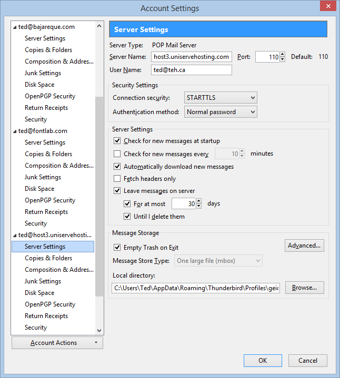Increase the 'For at most' days value
The width and height of the screenshot is (340, 378).
point(199,201)
